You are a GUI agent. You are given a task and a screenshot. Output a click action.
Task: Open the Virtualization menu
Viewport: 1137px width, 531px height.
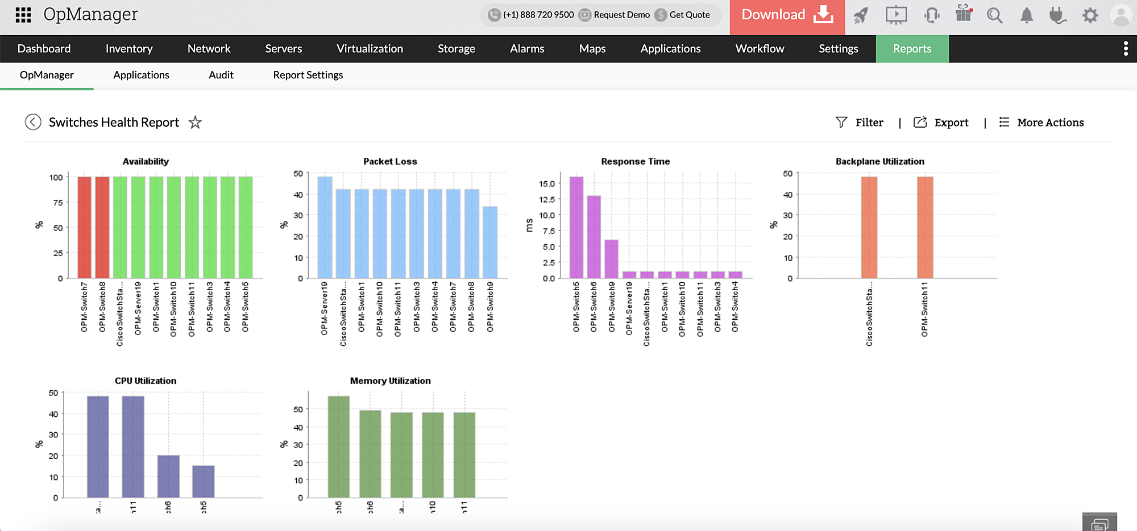coord(370,49)
